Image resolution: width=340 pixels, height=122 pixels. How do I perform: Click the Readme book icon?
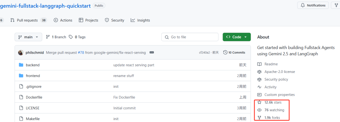(x=259, y=64)
